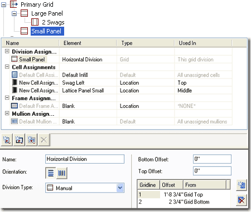Set orientation to vertical
The image size is (251, 212).
pos(62,173)
